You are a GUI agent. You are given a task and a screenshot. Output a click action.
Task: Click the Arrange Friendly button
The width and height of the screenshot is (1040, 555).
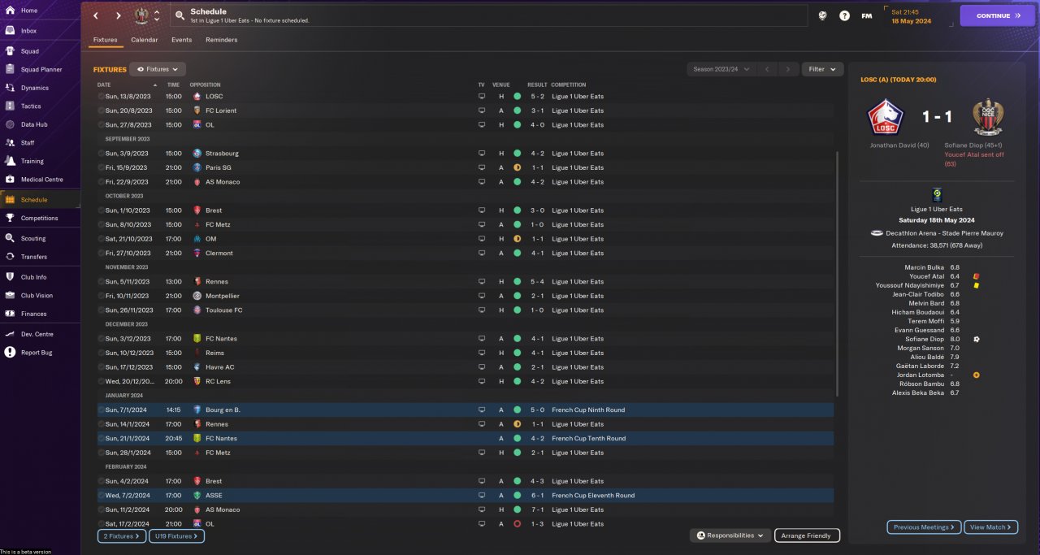click(x=807, y=535)
